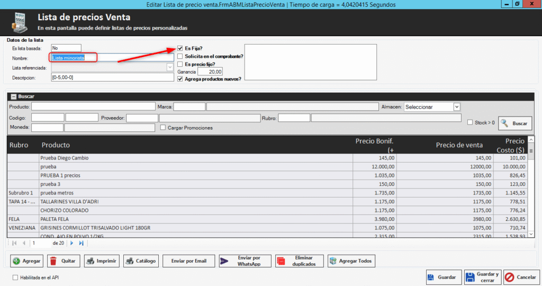Expand the Lista referenciada dropdown
542x286 pixels.
(x=170, y=68)
